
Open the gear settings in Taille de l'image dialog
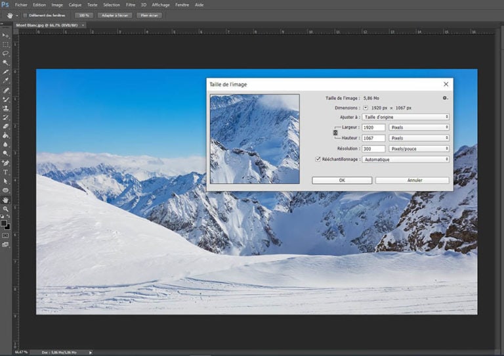tap(445, 98)
